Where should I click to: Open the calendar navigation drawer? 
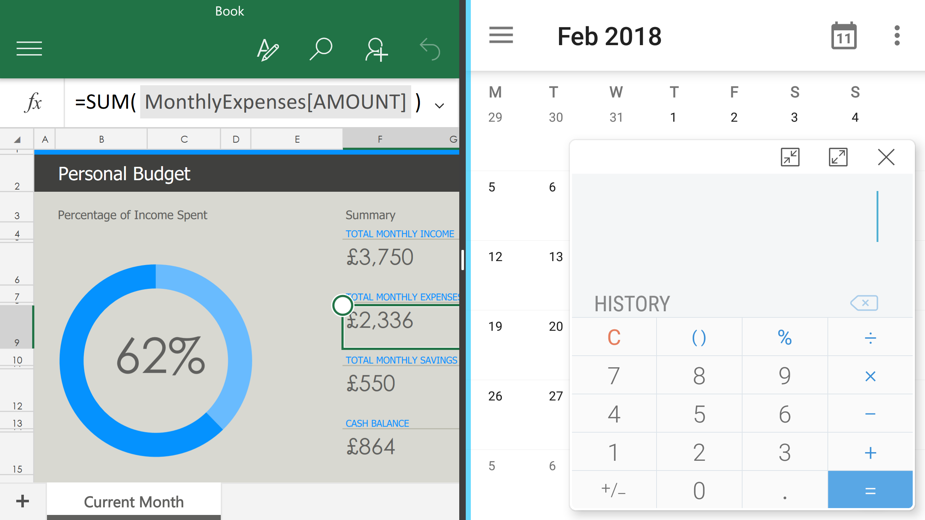click(x=501, y=35)
